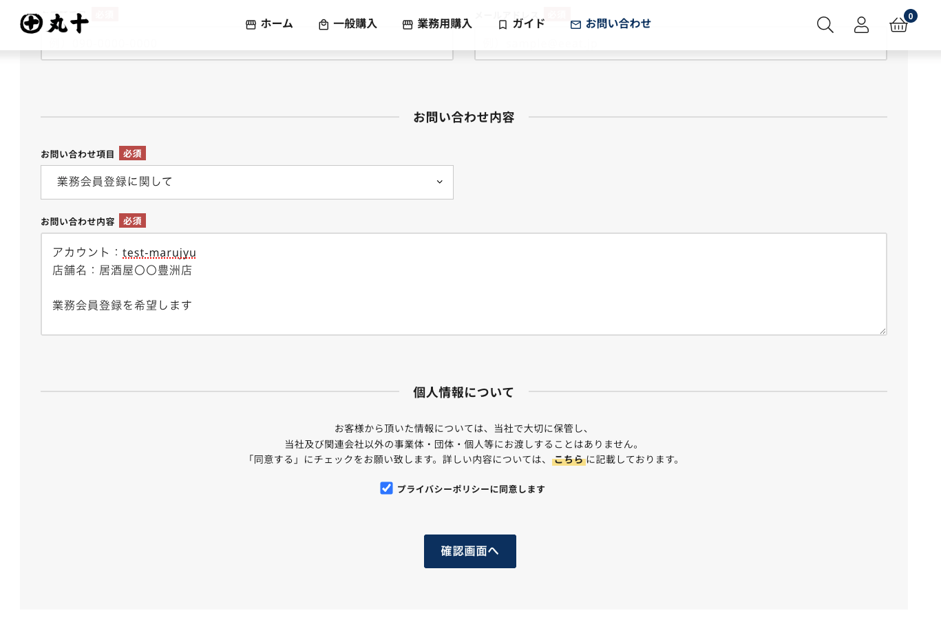941x626 pixels.
Task: Click the store icon beside 業務用購入
Action: (408, 25)
